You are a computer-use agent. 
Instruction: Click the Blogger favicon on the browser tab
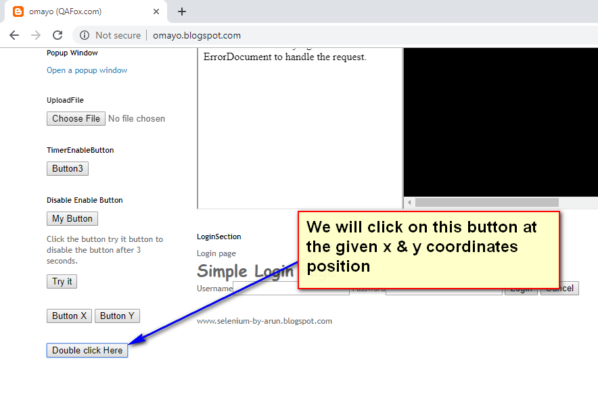tap(19, 11)
